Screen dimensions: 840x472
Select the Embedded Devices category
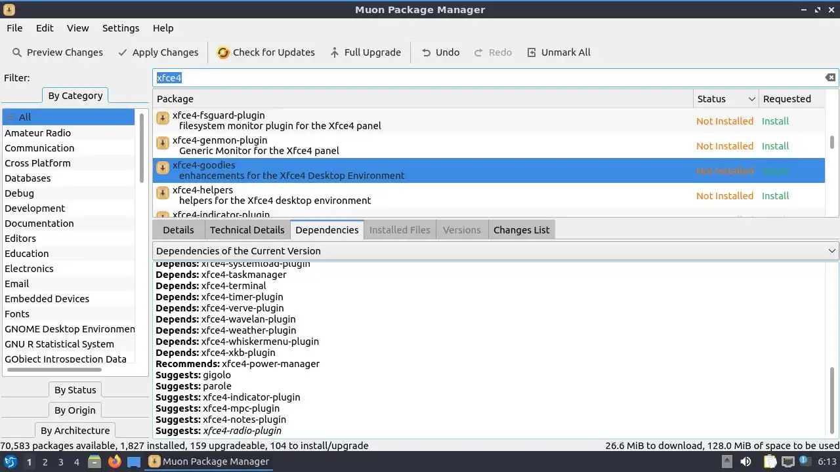[68, 299]
